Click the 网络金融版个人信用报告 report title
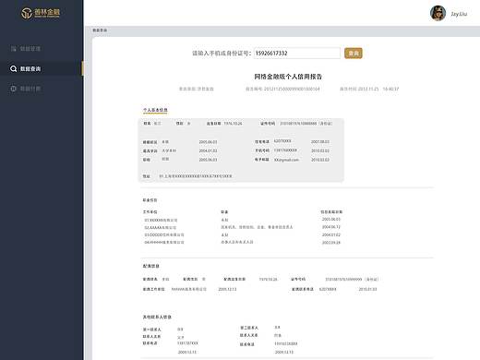Screen dimensions: 480x360 pos(288,77)
